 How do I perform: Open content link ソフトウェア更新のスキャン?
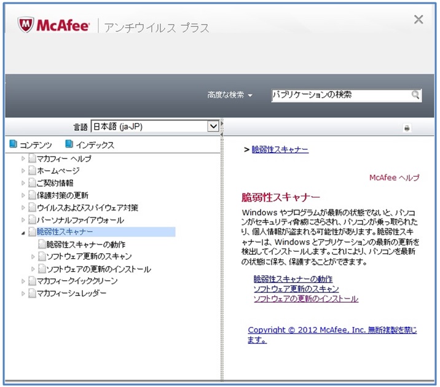[x=296, y=289]
